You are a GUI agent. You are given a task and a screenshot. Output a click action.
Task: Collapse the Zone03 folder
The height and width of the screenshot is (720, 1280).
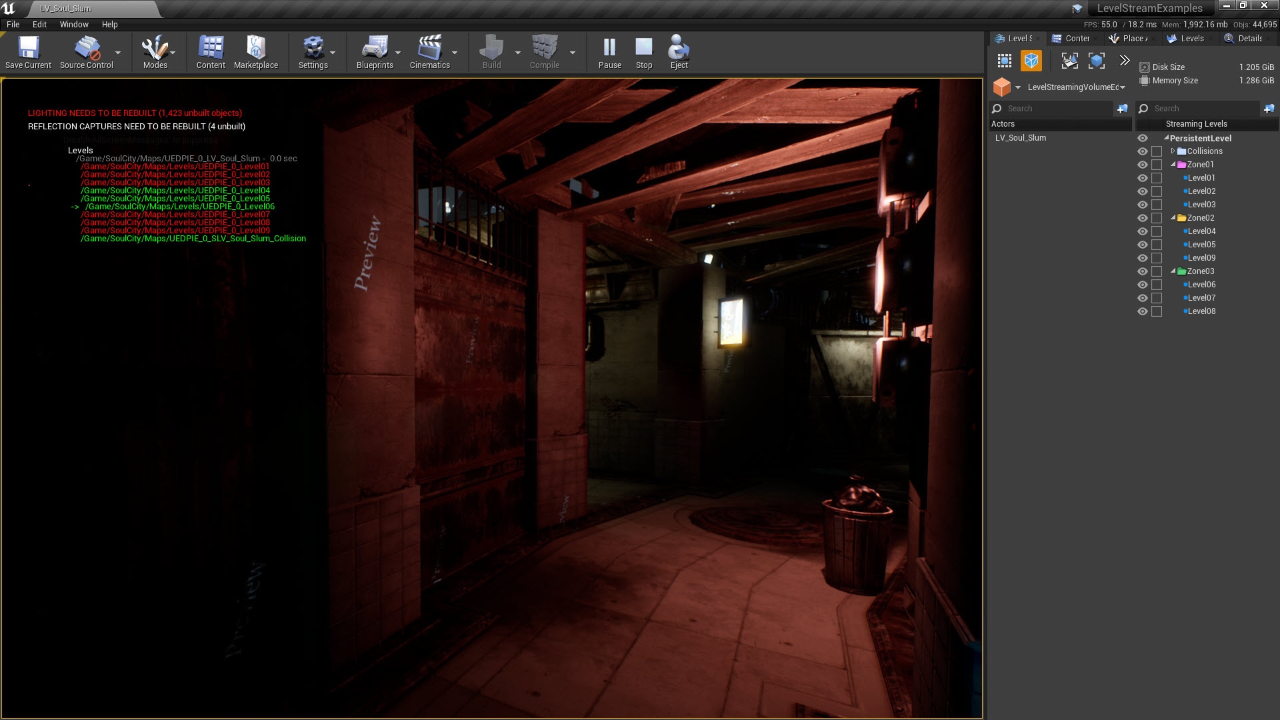tap(1173, 271)
